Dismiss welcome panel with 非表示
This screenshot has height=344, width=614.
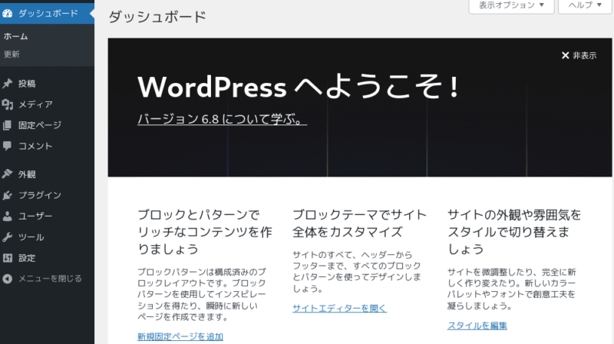tap(579, 55)
